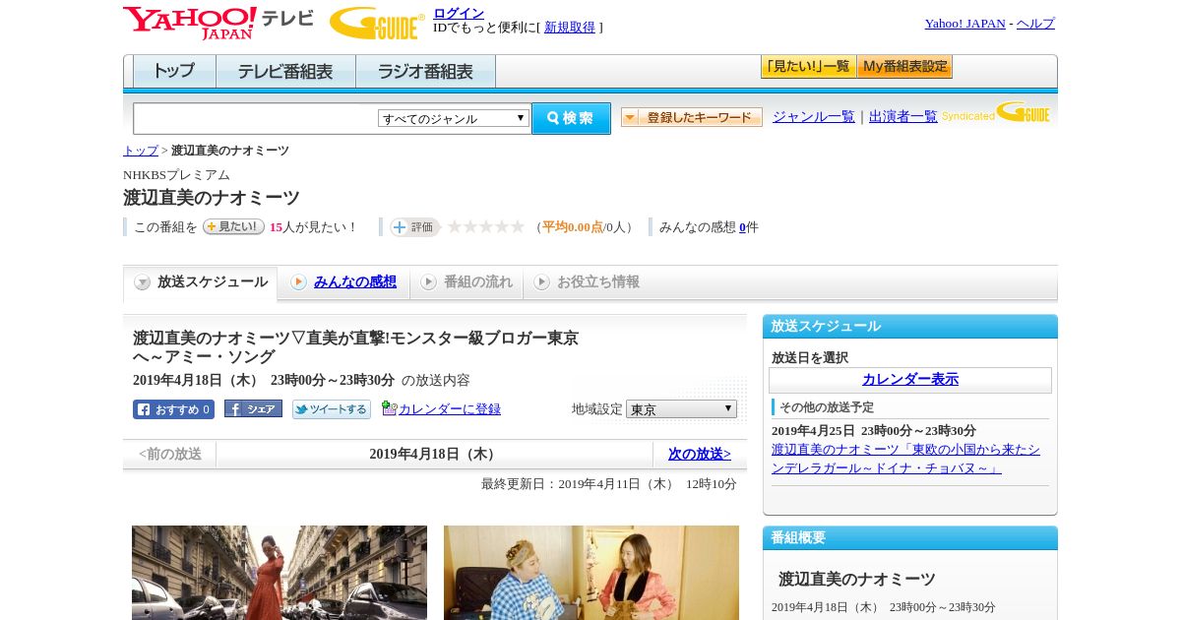Expand the 登録したキーワード dropdown
The width and height of the screenshot is (1181, 620).
(692, 117)
